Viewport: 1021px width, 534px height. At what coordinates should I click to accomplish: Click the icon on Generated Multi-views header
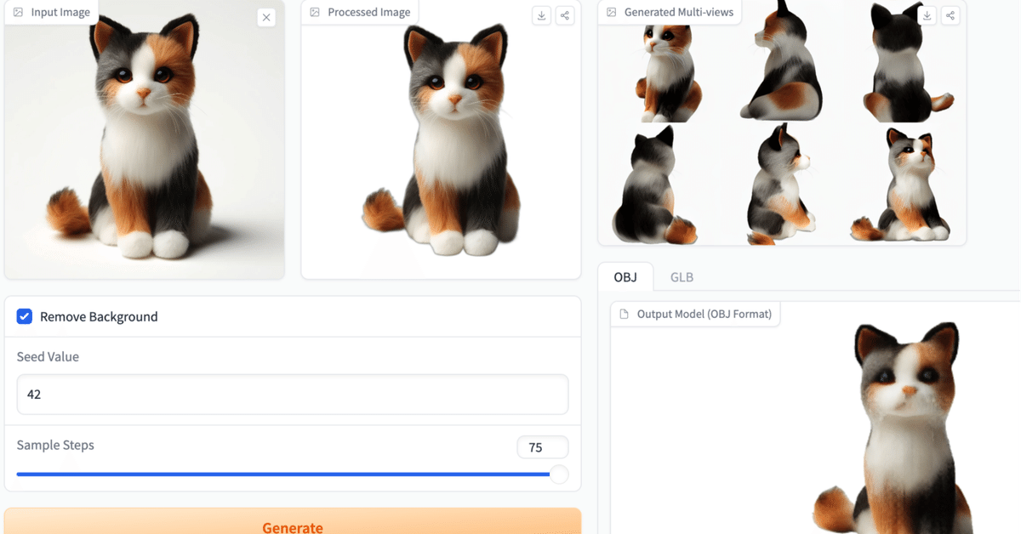click(x=611, y=12)
